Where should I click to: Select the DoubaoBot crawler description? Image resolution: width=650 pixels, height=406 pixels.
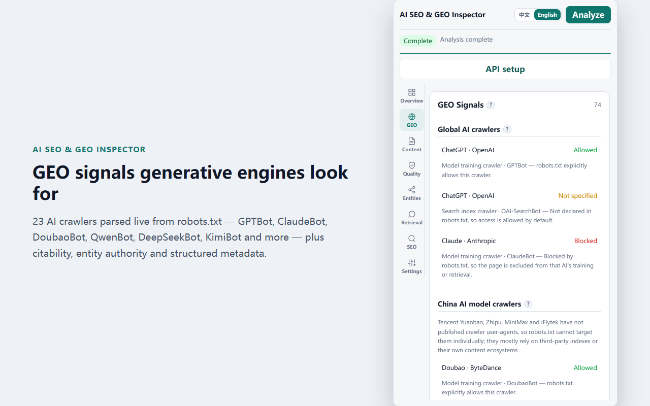pos(507,388)
